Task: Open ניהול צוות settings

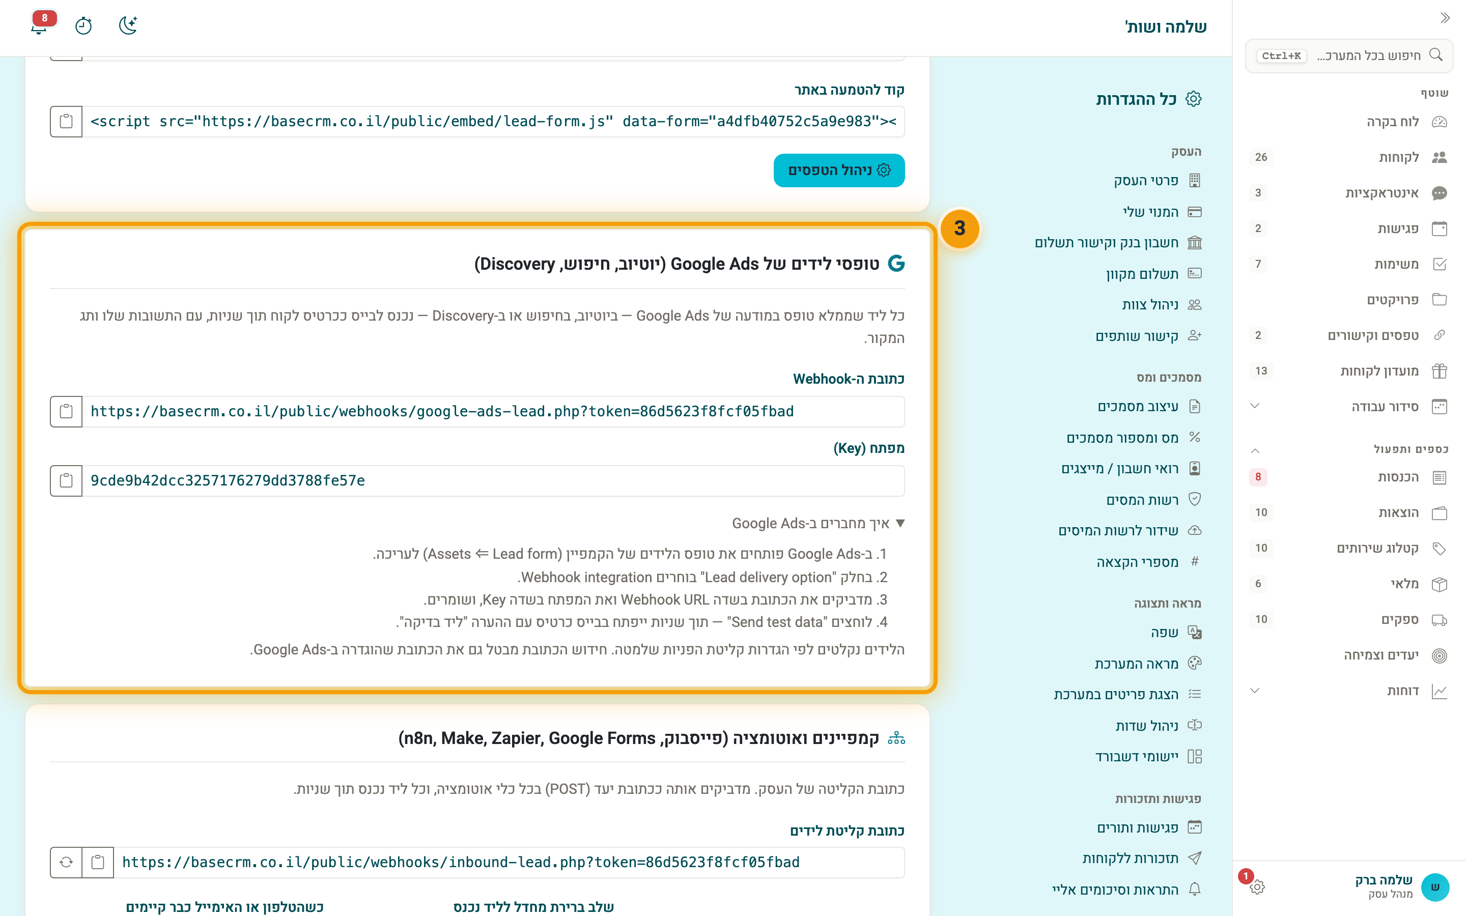Action: pos(1161,305)
